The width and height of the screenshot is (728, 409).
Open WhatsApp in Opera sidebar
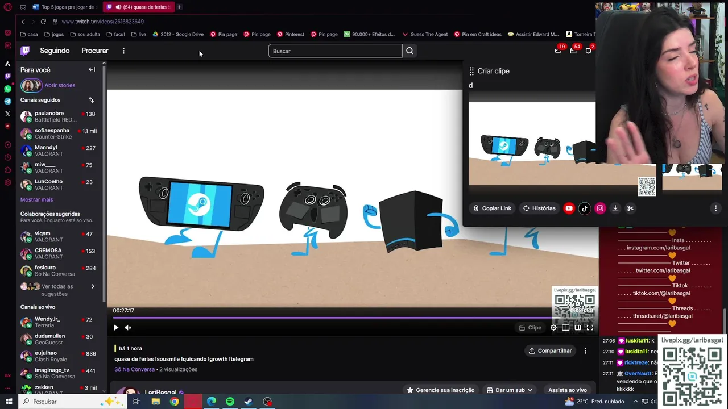(x=8, y=89)
